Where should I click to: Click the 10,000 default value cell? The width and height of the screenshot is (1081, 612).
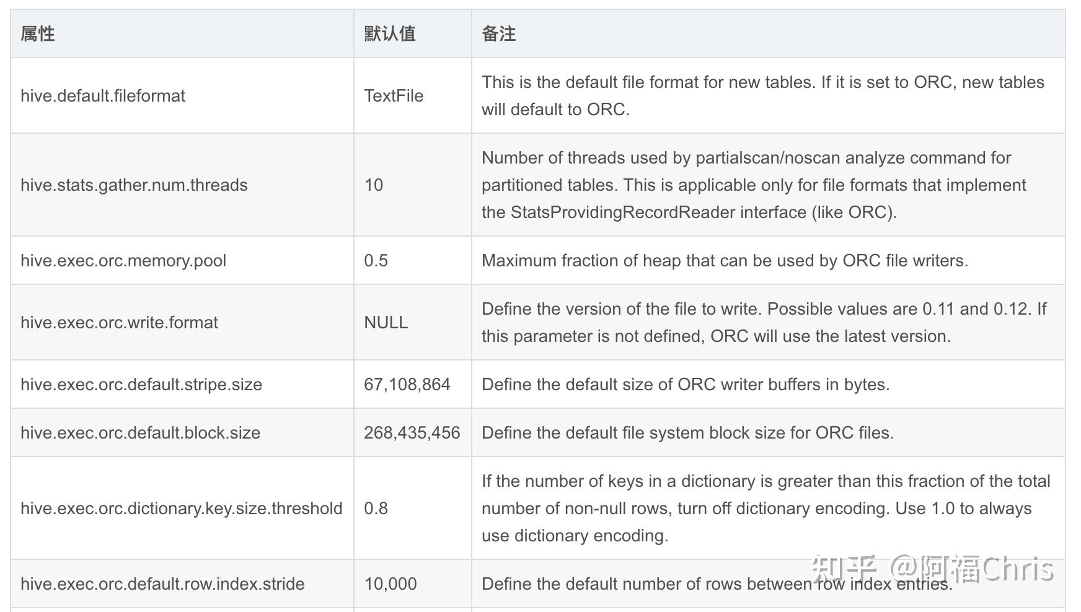pyautogui.click(x=390, y=584)
